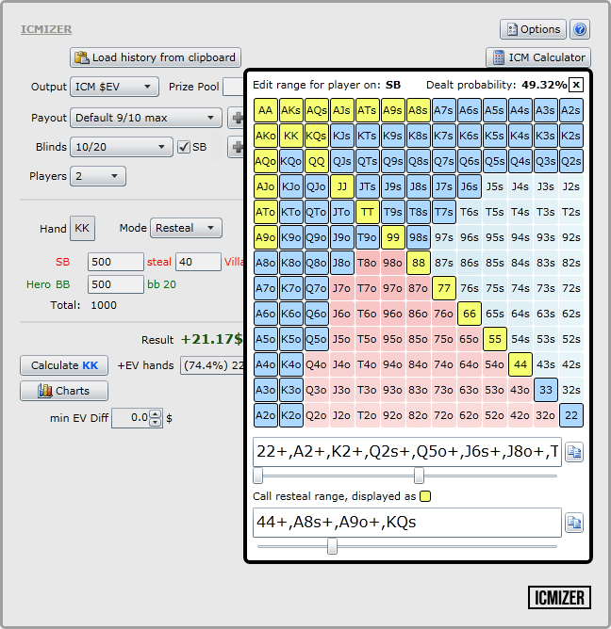Select the 65s hand cell
This screenshot has width=611, height=629.
coord(495,314)
